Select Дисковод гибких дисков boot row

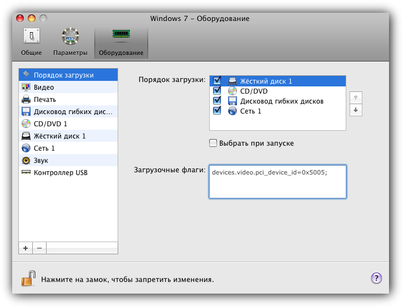pos(277,101)
